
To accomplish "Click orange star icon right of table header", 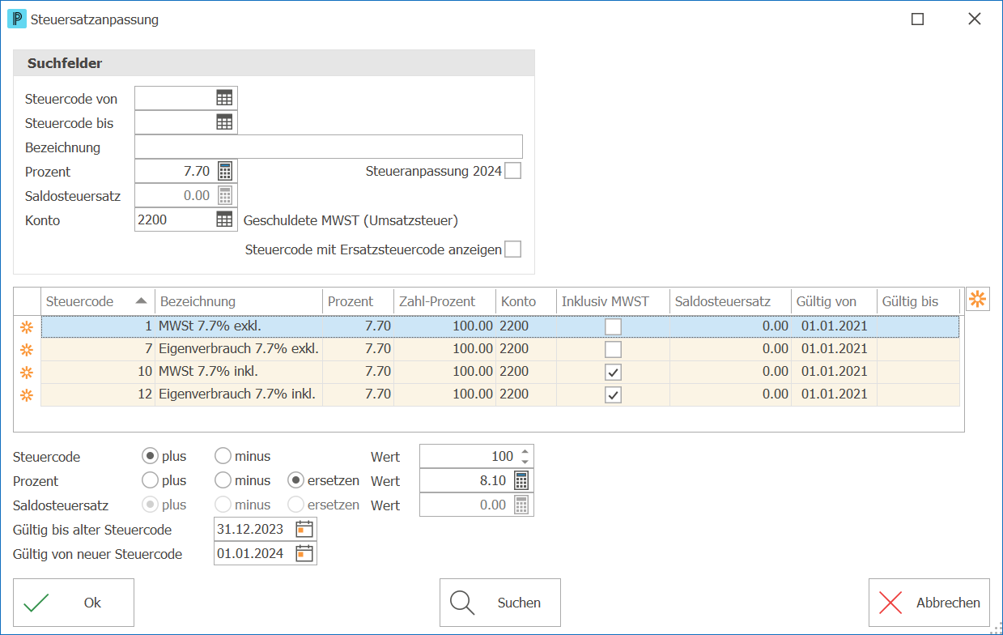I will pyautogui.click(x=978, y=299).
